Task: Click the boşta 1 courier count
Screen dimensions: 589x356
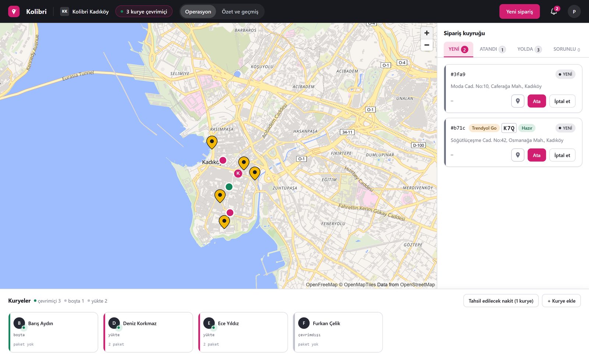Action: 74,301
